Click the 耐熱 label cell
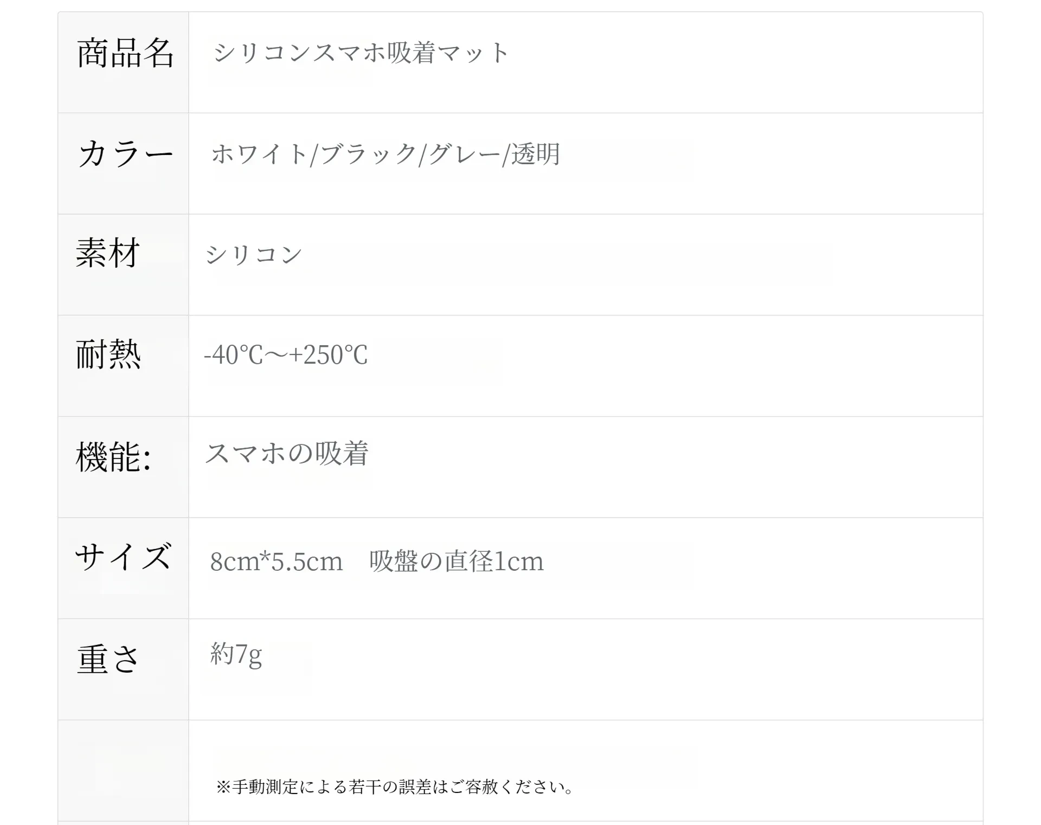Screen dimensions: 1041x825 124,366
